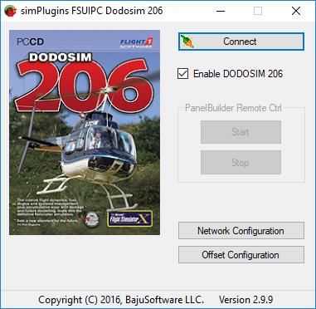This screenshot has width=316, height=309.
Task: Click the simPlugins app icon in title bar
Action: tap(10, 11)
